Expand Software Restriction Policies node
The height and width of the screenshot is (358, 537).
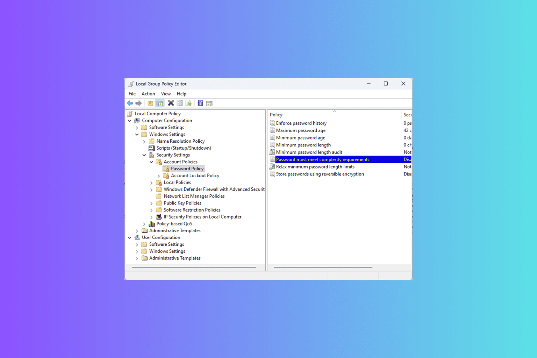point(151,210)
